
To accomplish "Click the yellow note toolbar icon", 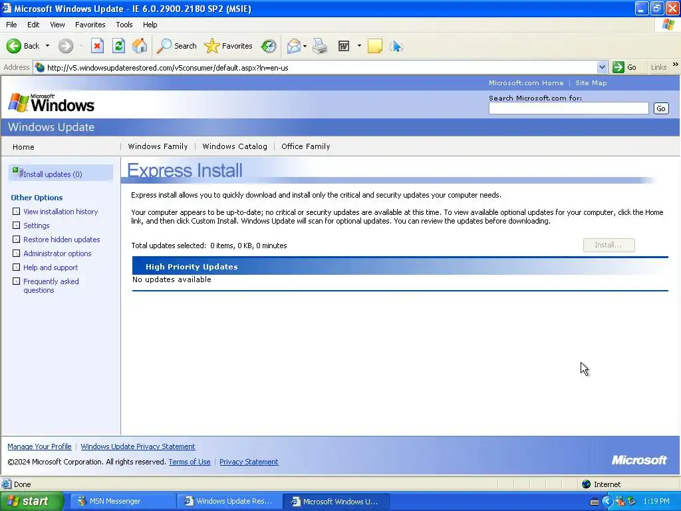I will tap(375, 46).
